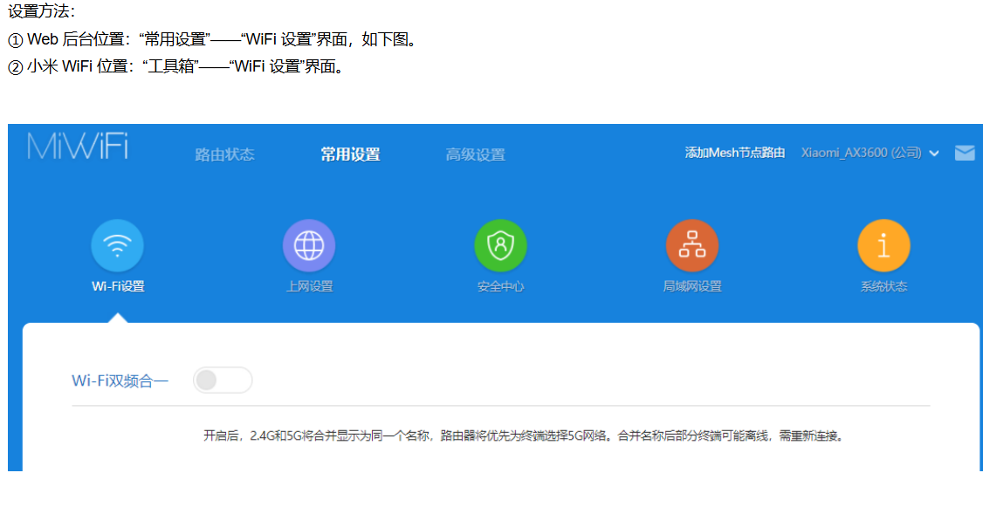983x514 pixels.
Task: Open the 高级设置 tab
Action: click(475, 154)
